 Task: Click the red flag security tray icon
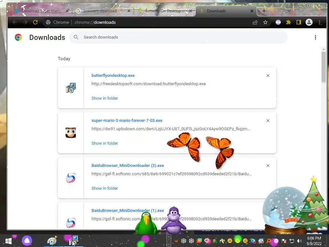pyautogui.click(x=284, y=241)
